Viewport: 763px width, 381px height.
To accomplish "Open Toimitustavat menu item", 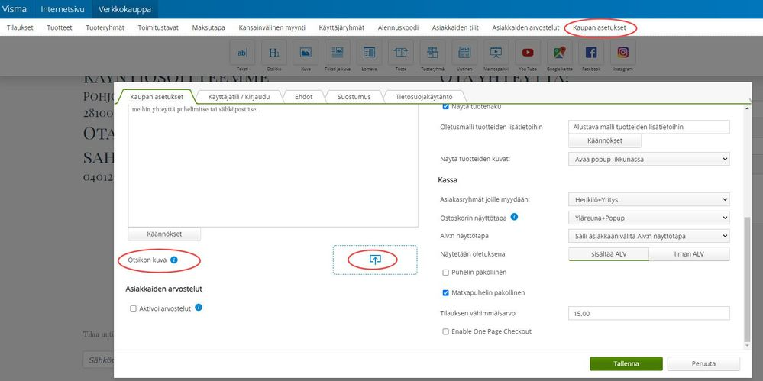I will 158,27.
